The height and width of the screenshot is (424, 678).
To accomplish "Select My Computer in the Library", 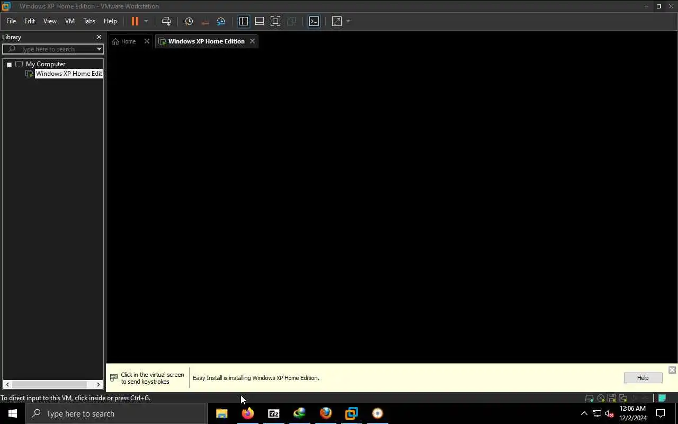I will tap(46, 64).
